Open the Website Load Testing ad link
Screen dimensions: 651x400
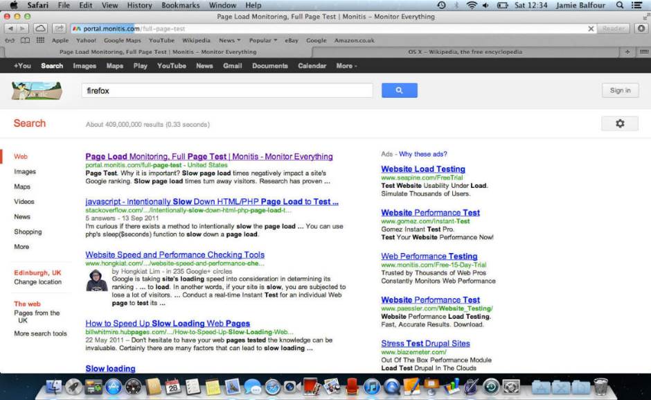[422, 169]
